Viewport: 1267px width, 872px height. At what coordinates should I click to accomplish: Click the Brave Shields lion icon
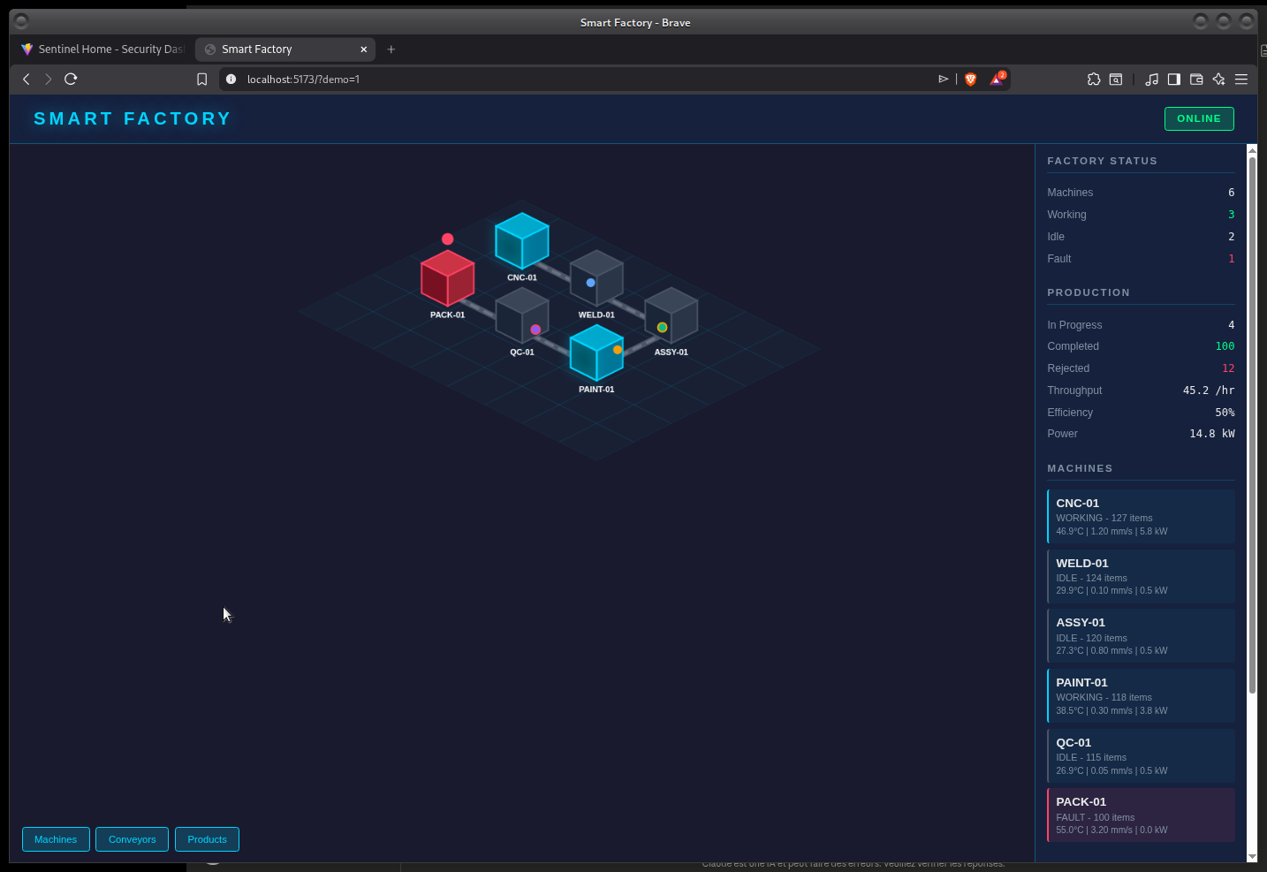(970, 80)
